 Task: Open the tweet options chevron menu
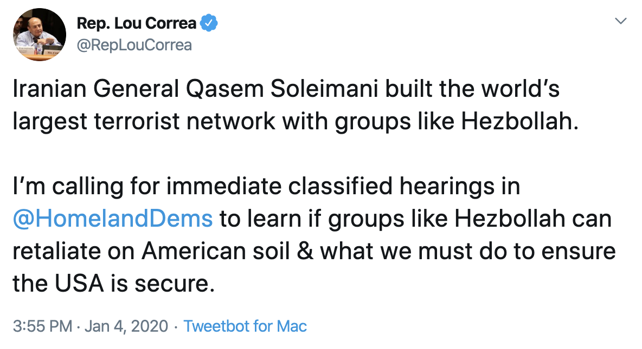pos(621,22)
